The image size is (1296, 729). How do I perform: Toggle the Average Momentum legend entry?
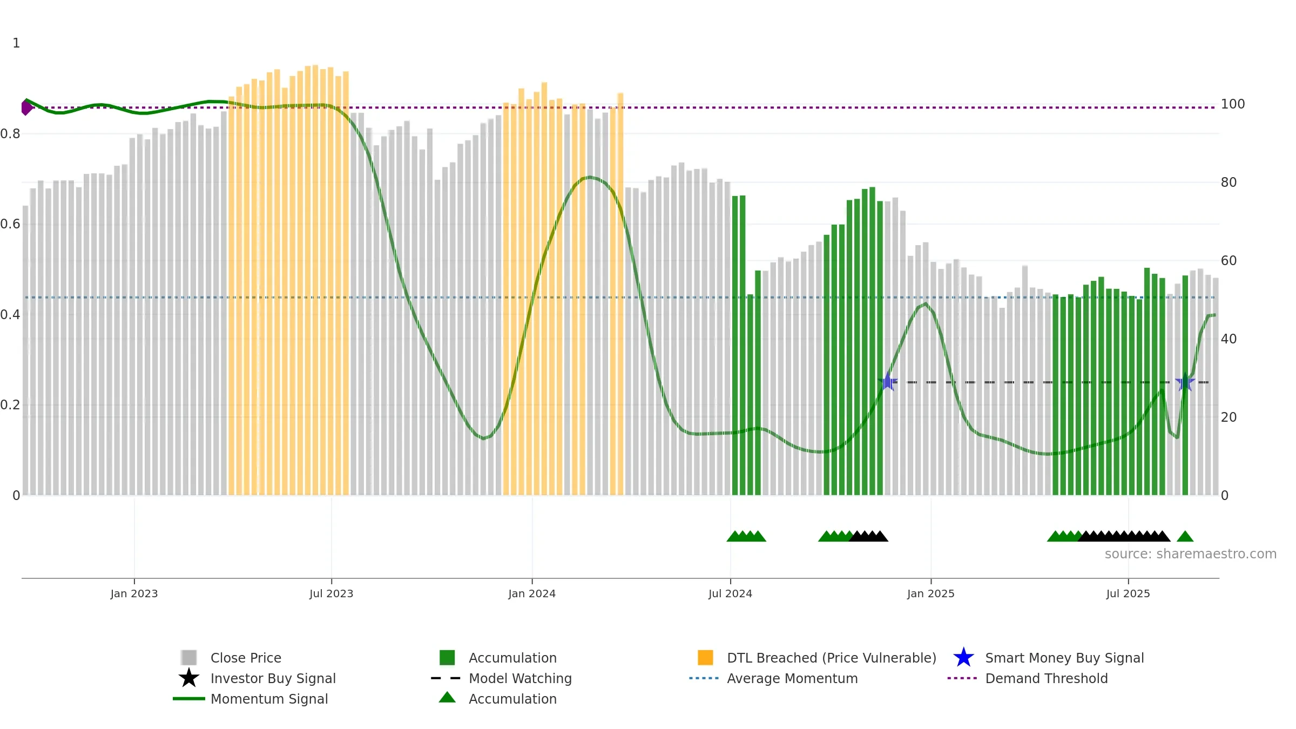point(792,678)
